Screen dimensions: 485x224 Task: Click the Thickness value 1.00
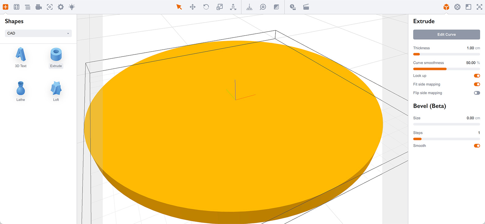(470, 48)
